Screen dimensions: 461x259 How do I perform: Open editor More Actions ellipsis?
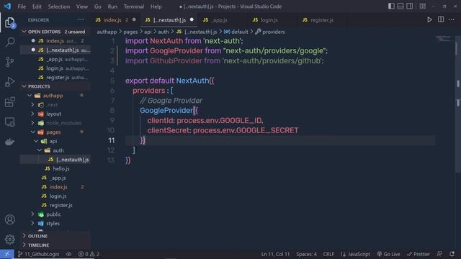click(x=452, y=19)
